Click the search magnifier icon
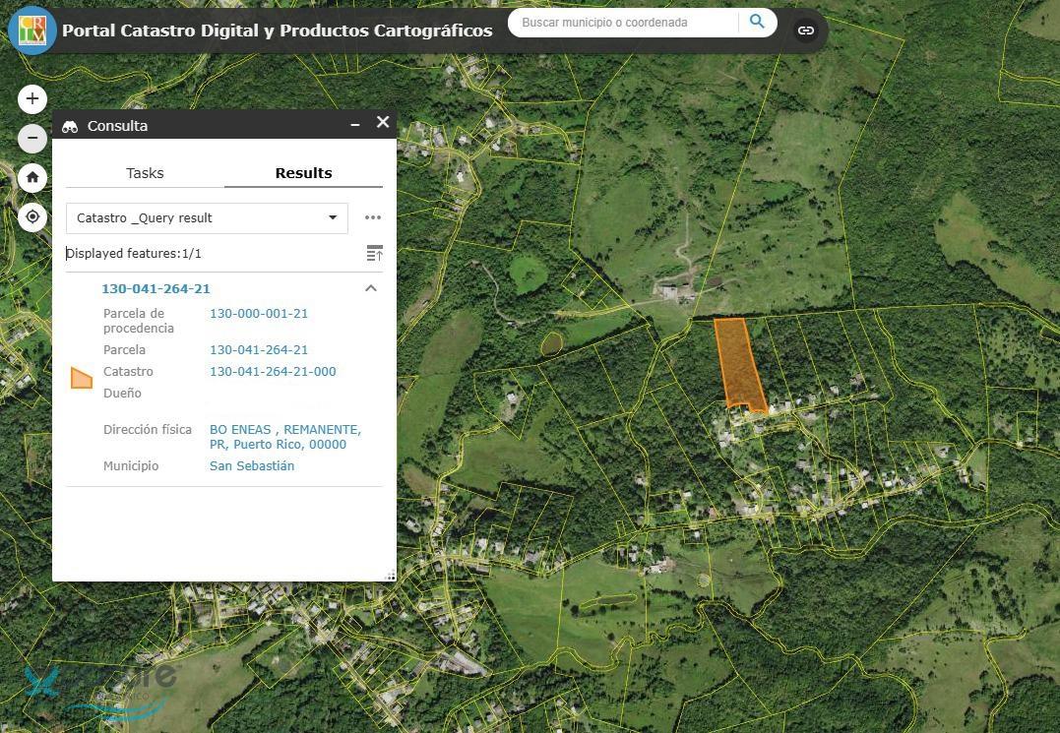 tap(757, 22)
